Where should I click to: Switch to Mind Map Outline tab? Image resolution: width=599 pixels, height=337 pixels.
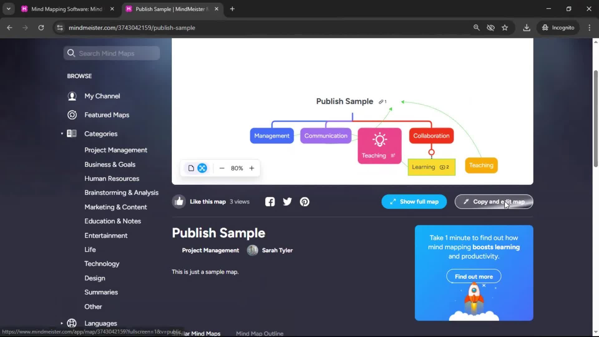pyautogui.click(x=260, y=334)
